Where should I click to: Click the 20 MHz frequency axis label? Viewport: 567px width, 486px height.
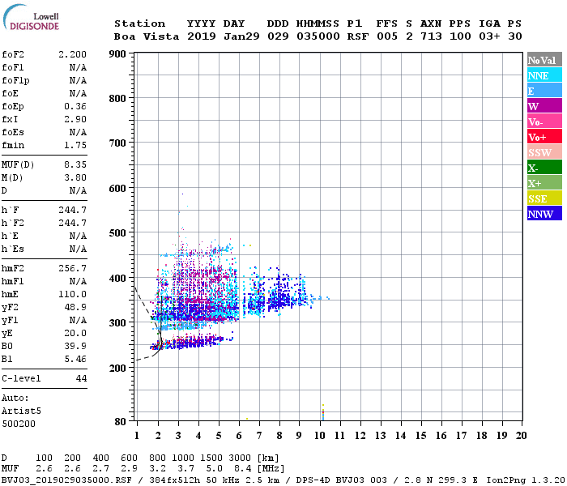click(x=521, y=436)
